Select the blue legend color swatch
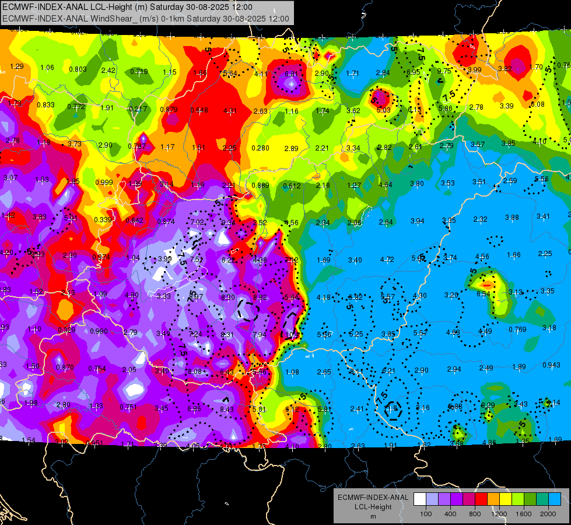The height and width of the screenshot is (525, 571). (x=555, y=499)
